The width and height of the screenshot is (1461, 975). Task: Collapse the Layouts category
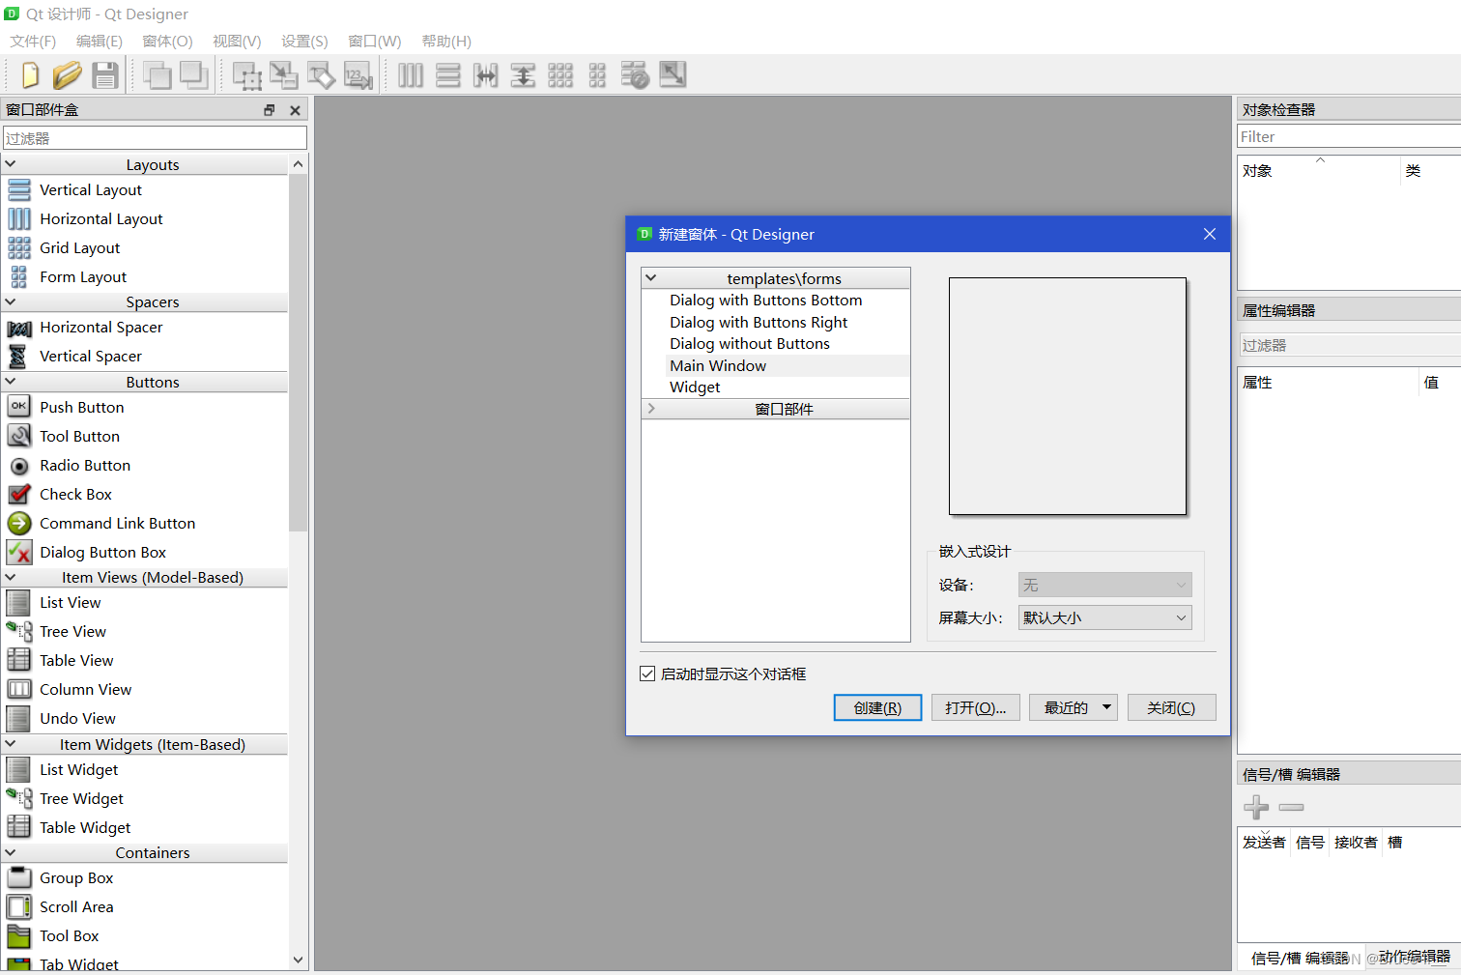point(11,164)
